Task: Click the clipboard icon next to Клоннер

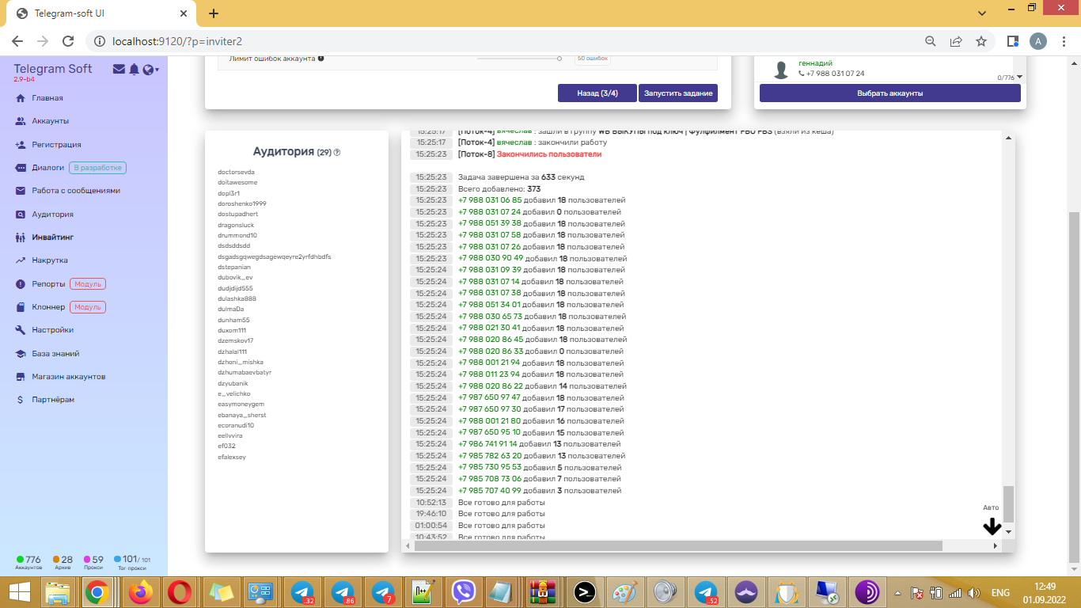Action: tap(21, 307)
